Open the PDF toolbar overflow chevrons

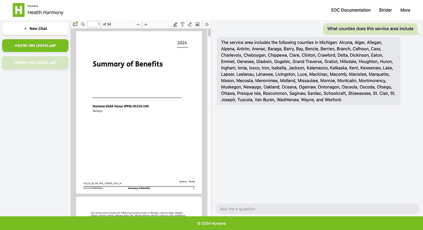click(x=207, y=24)
